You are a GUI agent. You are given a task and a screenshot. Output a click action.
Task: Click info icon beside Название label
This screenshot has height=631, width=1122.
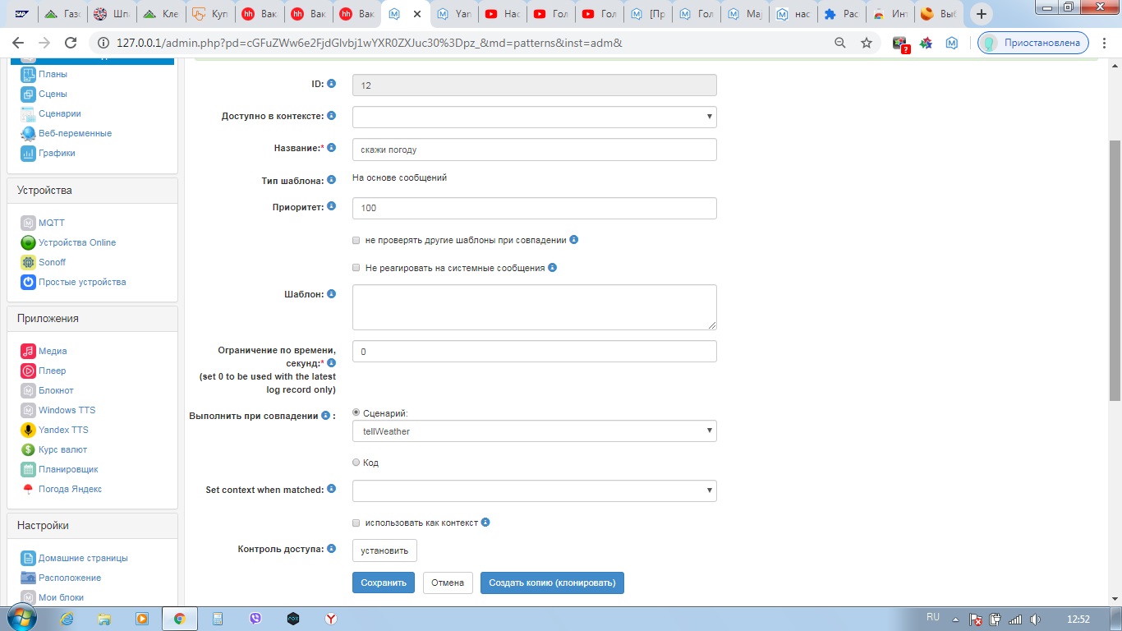click(332, 147)
